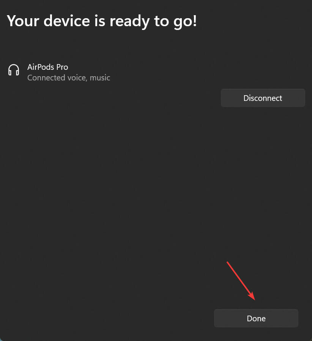Click the headphones icon beside AirPods Pro

14,70
